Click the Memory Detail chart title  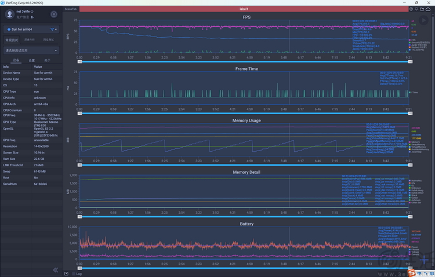point(246,172)
